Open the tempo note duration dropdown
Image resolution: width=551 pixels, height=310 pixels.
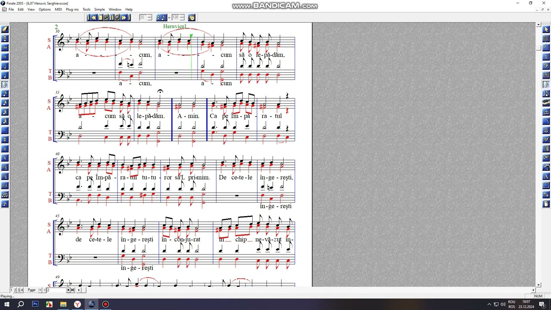coord(161,18)
